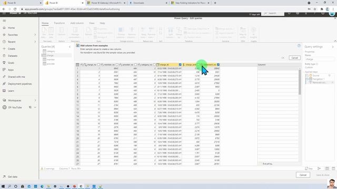Open Windows taskbar search
Viewport: 337px width, 189px height.
click(x=9, y=186)
